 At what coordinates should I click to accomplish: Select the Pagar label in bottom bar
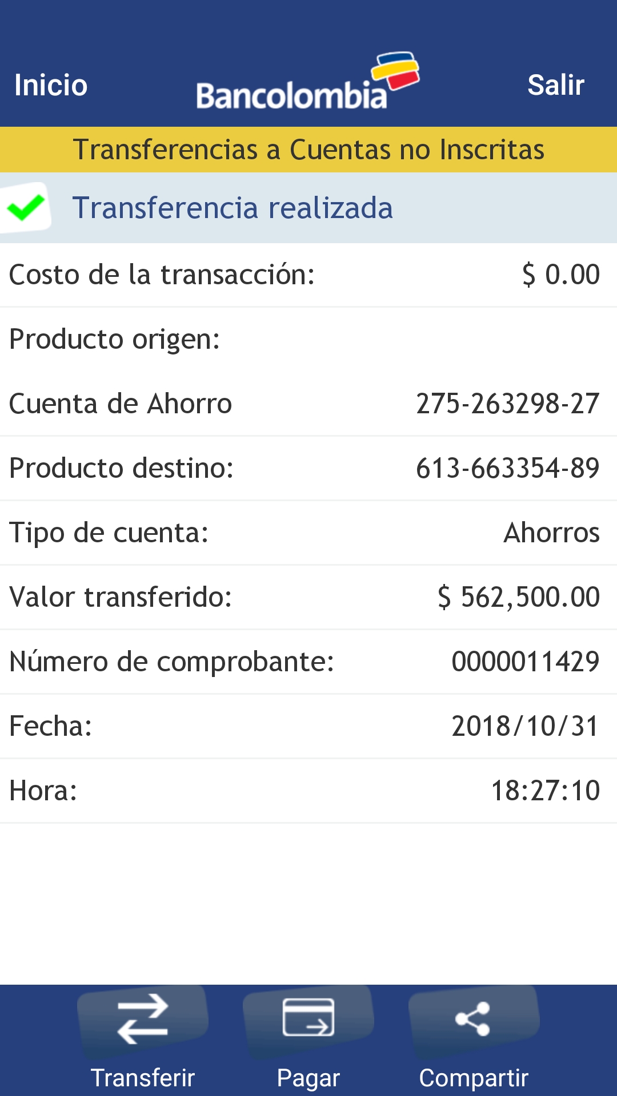point(308,1078)
